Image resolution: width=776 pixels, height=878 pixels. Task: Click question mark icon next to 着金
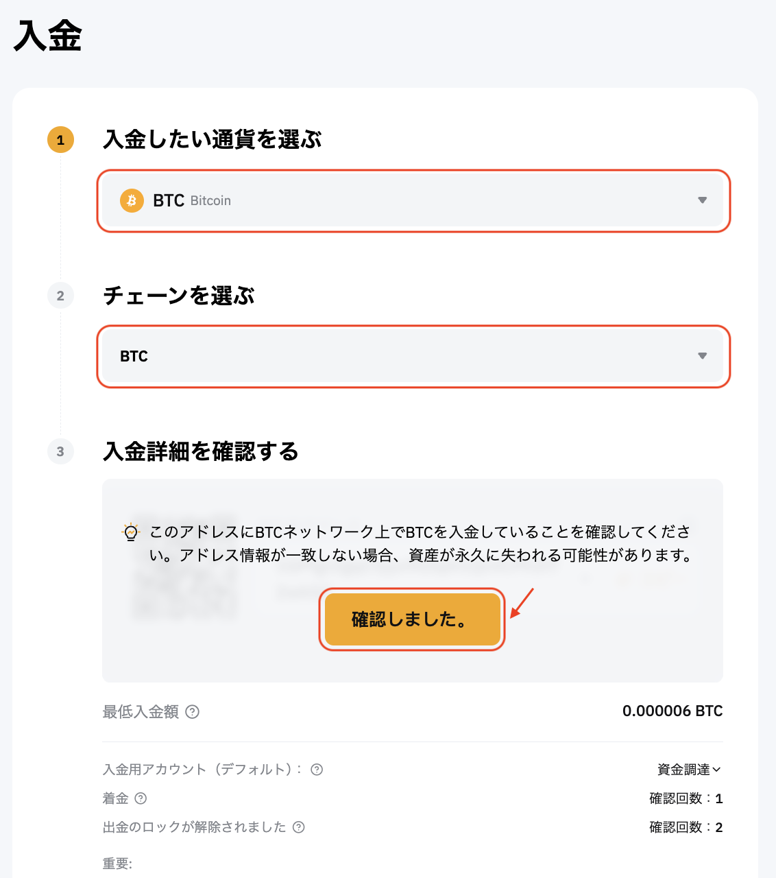[x=141, y=798]
